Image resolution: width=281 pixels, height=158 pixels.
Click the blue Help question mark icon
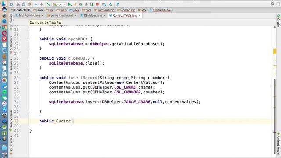pos(118,4)
